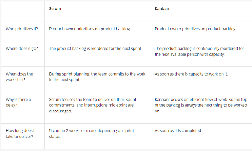
Task: Select the 'Where does it go?' row label
Action: point(22,48)
